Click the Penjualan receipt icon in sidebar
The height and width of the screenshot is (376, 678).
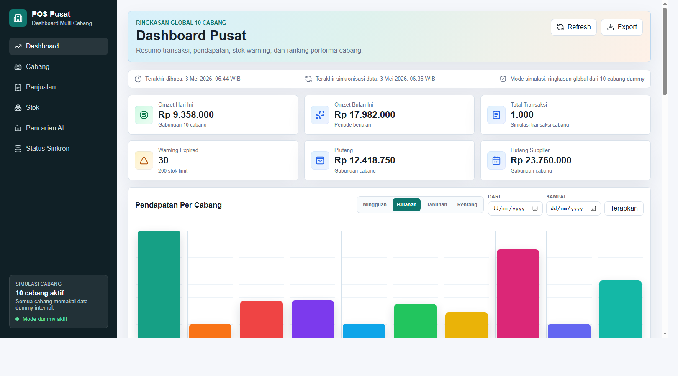pos(18,87)
